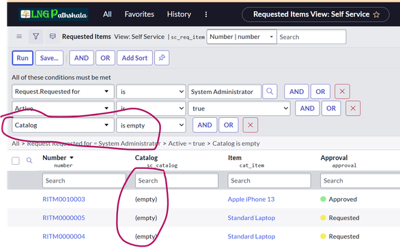Click the top-level OR condition button
This screenshot has height=248, width=400.
coord(105,58)
